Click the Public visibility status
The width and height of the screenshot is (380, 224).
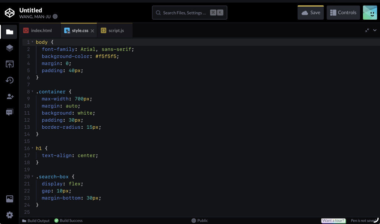coord(200,221)
